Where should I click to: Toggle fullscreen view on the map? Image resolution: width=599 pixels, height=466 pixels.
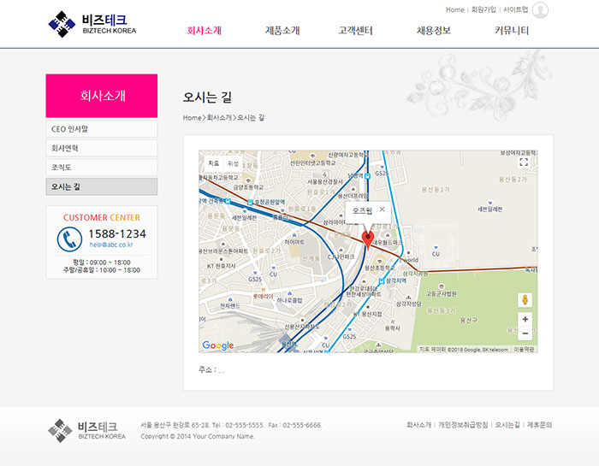coord(524,162)
